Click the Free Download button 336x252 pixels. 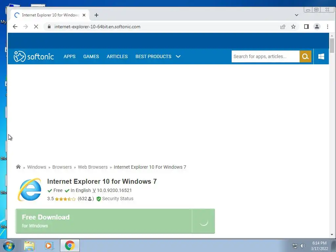[115, 221]
